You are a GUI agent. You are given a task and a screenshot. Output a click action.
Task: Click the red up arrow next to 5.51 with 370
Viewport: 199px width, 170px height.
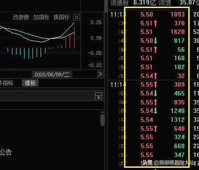[x=155, y=23]
